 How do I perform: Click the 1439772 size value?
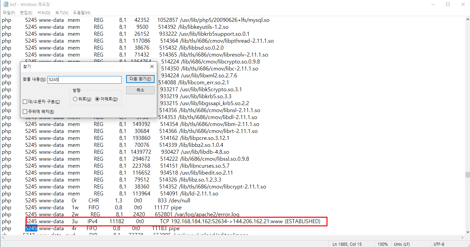[x=141, y=152]
